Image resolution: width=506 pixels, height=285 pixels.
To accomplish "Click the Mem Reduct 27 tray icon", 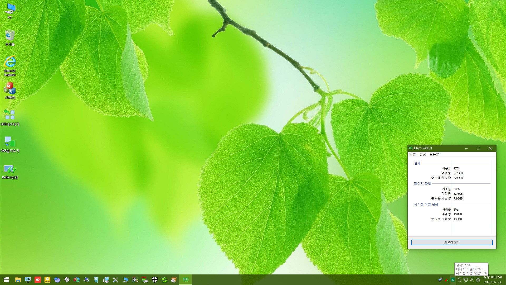I will point(453,280).
